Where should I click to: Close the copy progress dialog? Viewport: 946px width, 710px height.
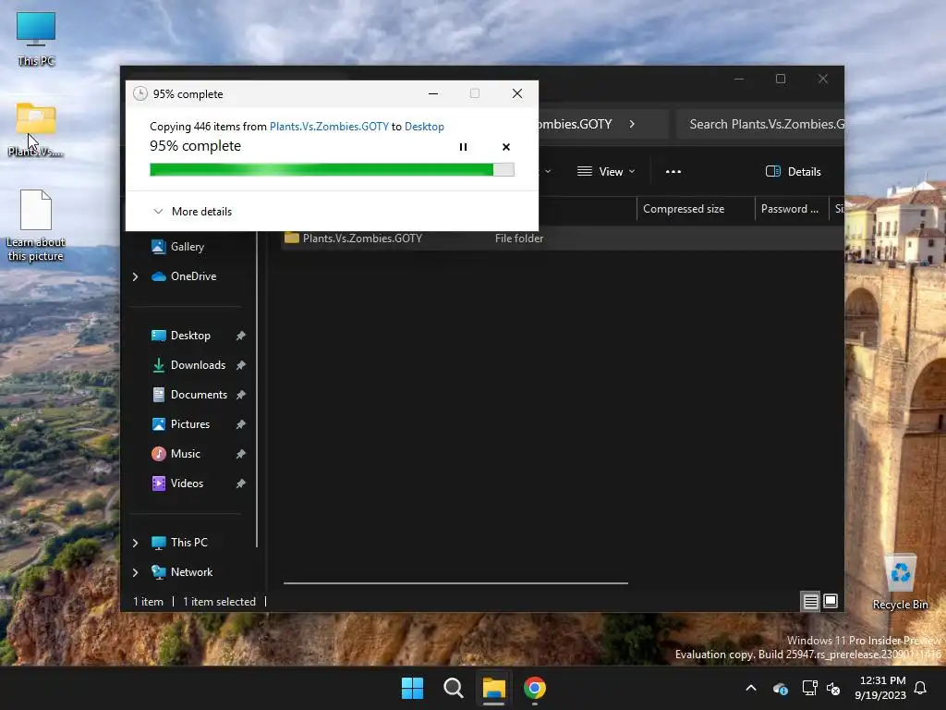coord(517,93)
